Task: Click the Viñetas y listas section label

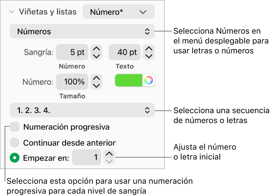Action: click(48, 12)
